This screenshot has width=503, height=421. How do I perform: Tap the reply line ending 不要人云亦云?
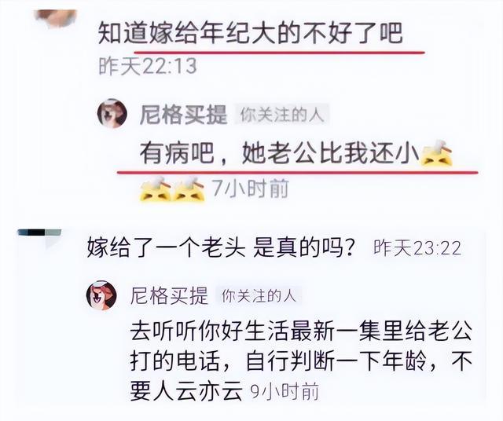click(186, 392)
